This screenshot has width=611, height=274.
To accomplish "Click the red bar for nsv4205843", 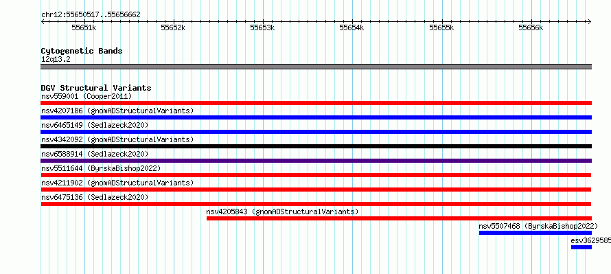I will point(399,218).
